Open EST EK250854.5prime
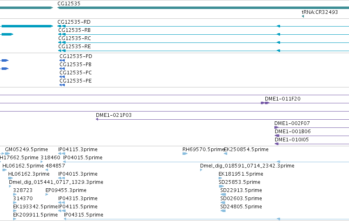This screenshot has height=221, width=349. click(246, 150)
